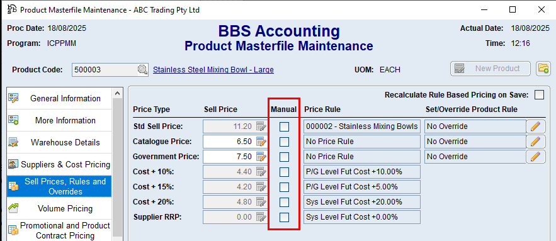Enable Recalculate Rule Based Pricing on Save
This screenshot has width=556, height=241.
coord(539,95)
